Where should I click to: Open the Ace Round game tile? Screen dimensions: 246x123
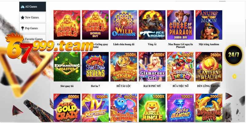[152, 25]
